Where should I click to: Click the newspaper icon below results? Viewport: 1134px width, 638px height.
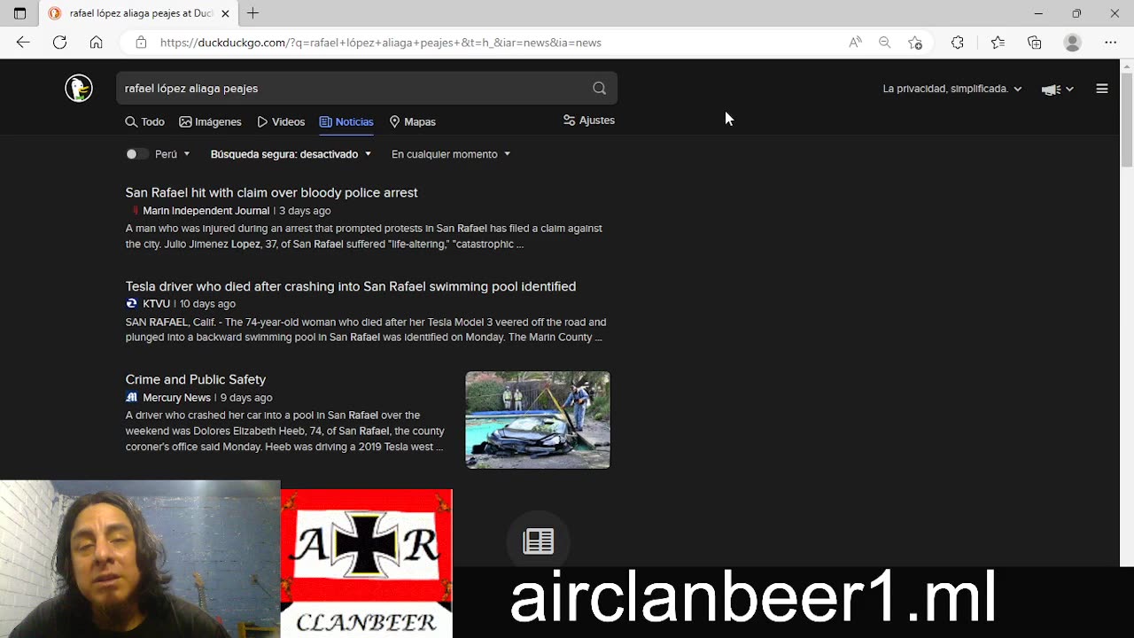(539, 541)
